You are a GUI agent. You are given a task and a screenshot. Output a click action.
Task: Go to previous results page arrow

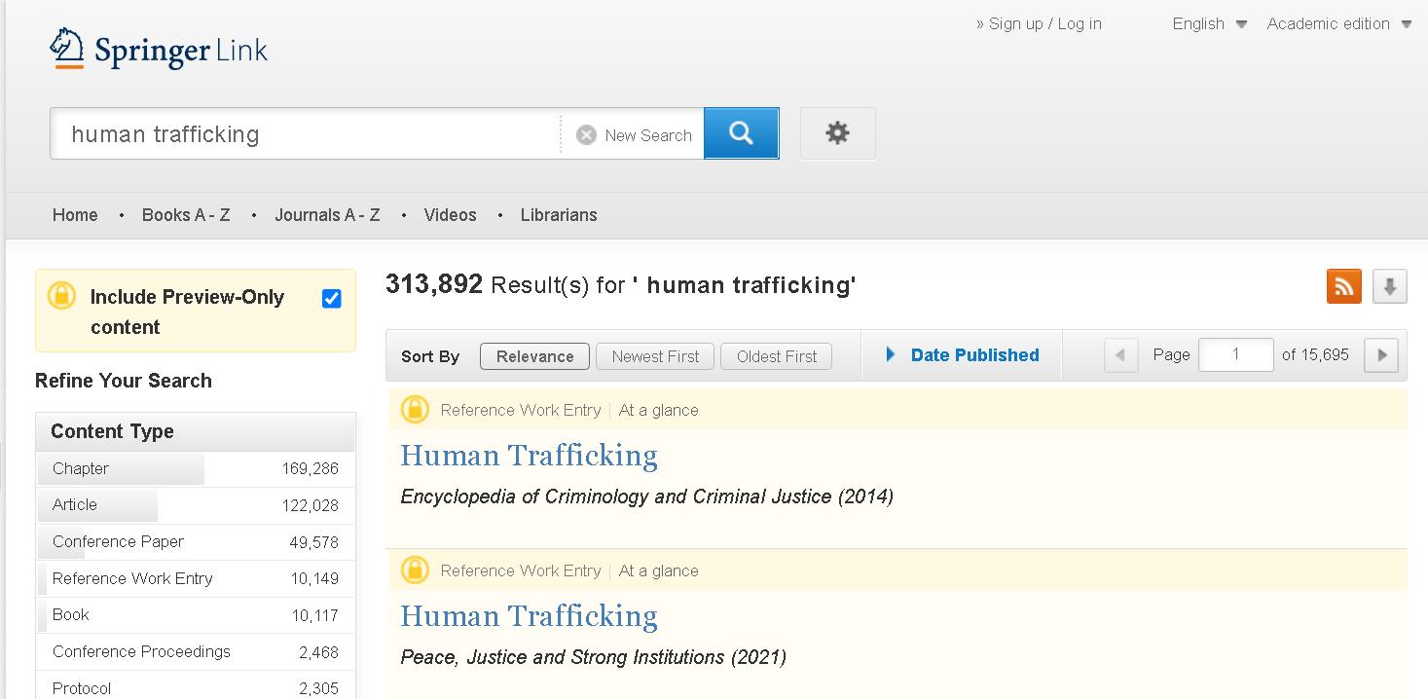point(1120,355)
